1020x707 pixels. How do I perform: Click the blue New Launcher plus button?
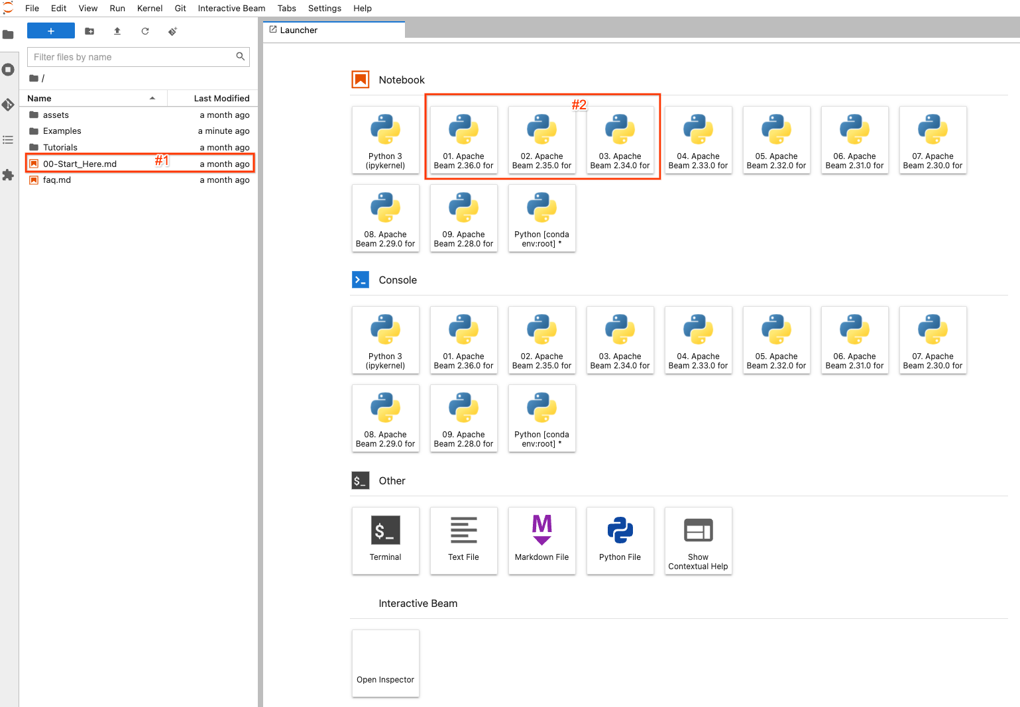[50, 31]
